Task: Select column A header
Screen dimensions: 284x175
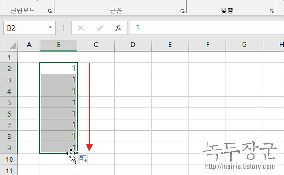Action: click(x=29, y=45)
